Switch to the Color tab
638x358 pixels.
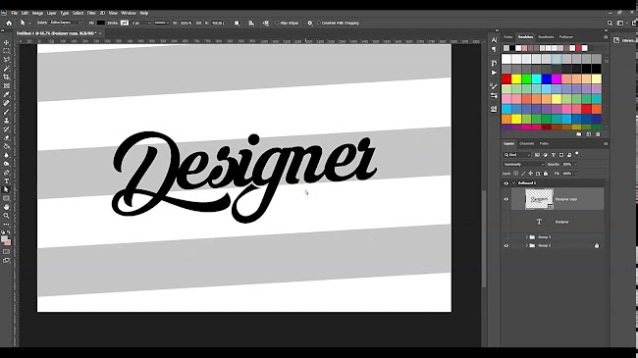[x=508, y=37]
